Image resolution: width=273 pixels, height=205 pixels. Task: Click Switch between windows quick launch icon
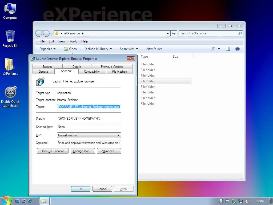point(23,201)
